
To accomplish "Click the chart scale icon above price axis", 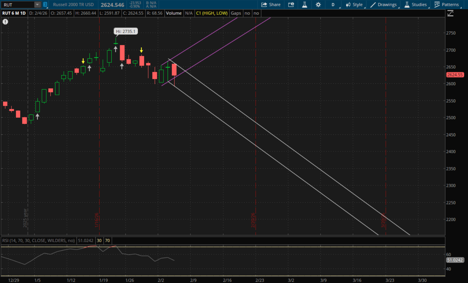I will [450, 13].
